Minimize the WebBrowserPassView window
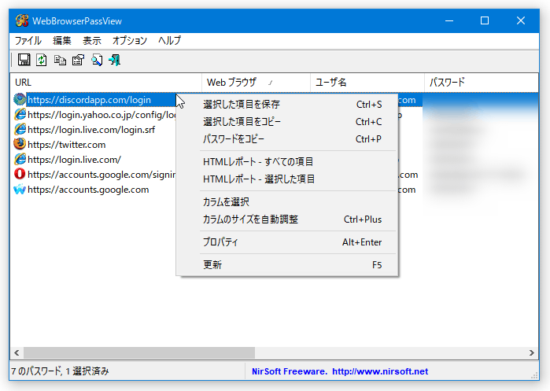This screenshot has height=391, width=550. click(449, 20)
